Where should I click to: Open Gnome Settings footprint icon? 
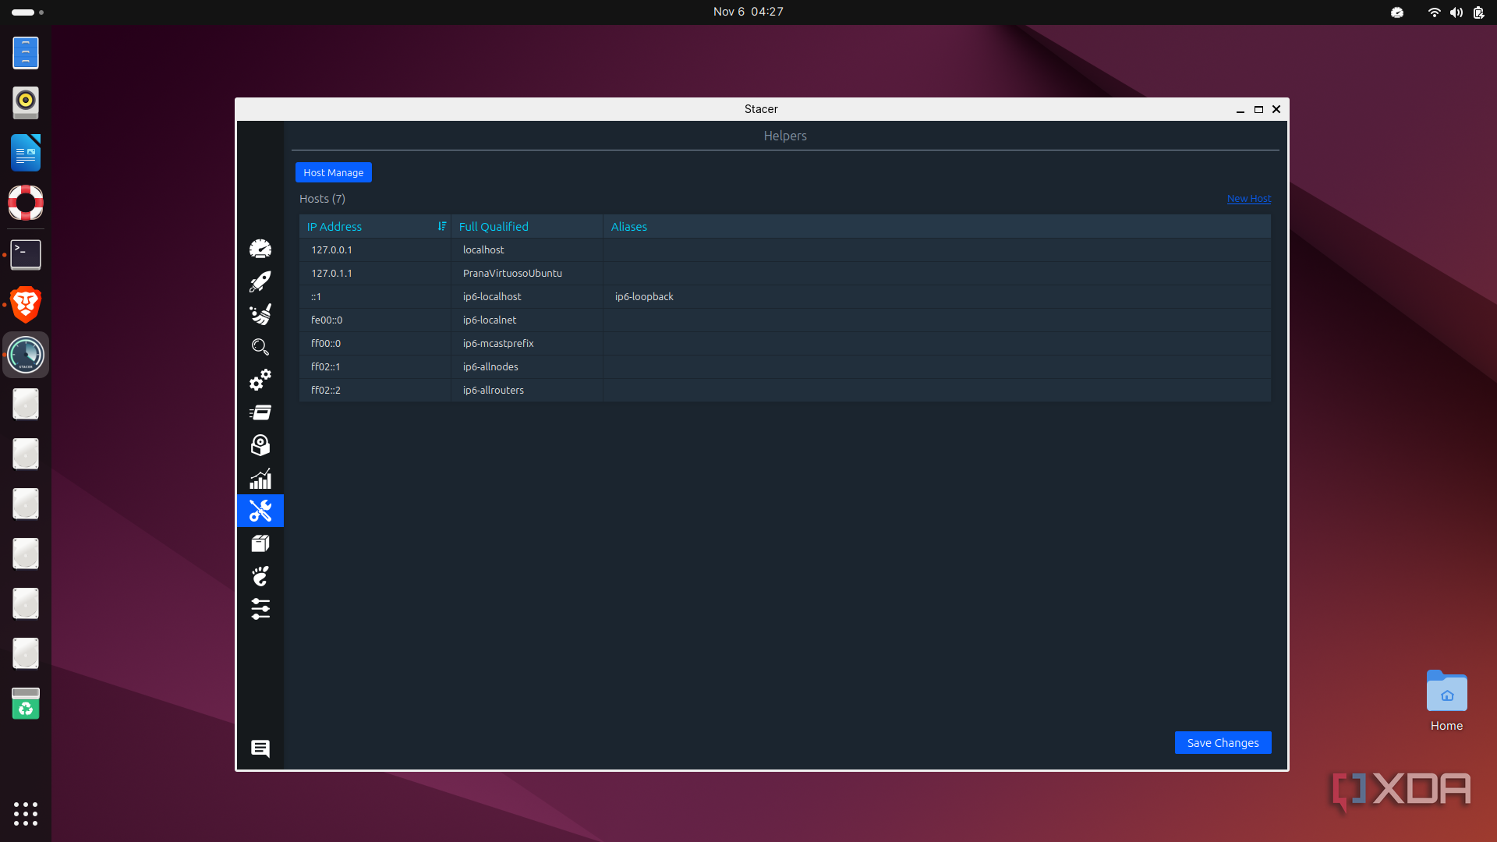pyautogui.click(x=260, y=576)
